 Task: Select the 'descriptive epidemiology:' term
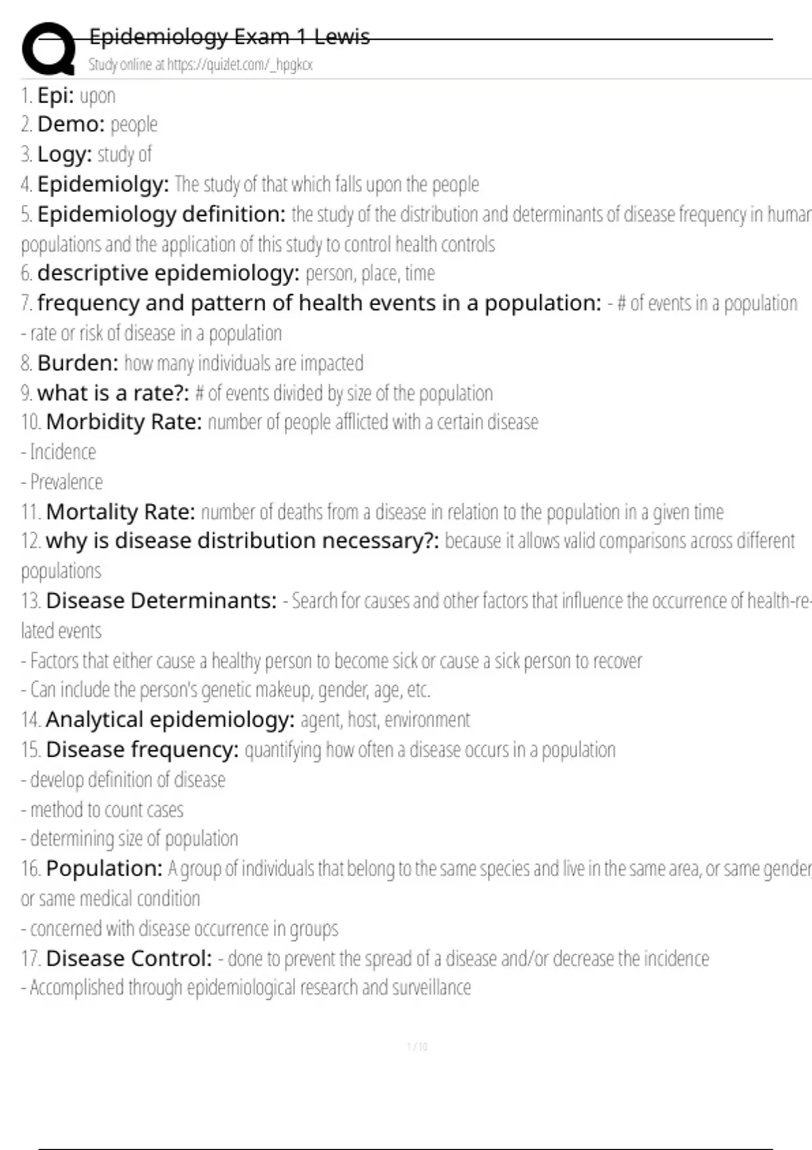point(168,273)
